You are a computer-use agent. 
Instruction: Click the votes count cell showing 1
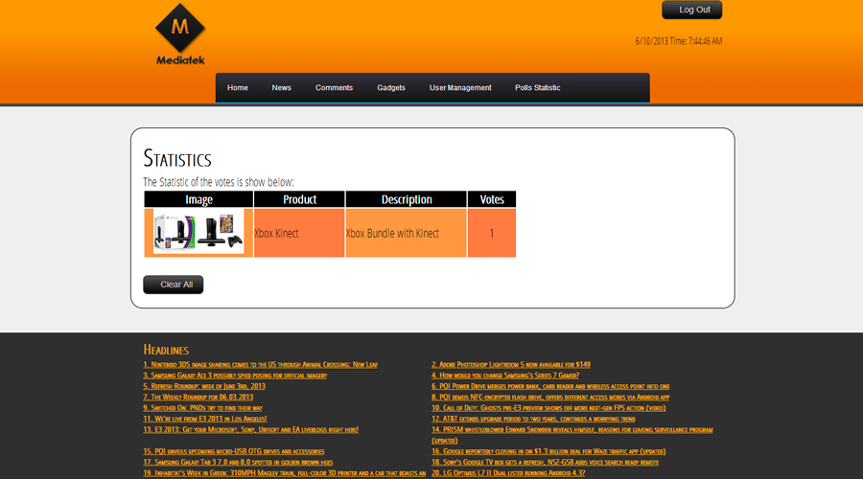click(x=492, y=233)
